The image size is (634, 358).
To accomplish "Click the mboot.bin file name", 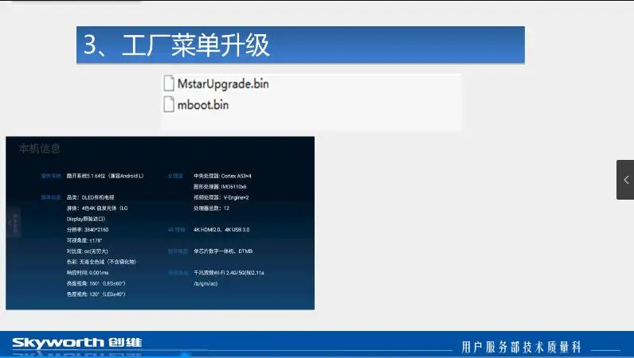I will click(203, 105).
